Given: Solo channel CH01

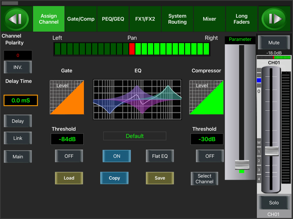Looking at the screenshot, I should pos(274,203).
